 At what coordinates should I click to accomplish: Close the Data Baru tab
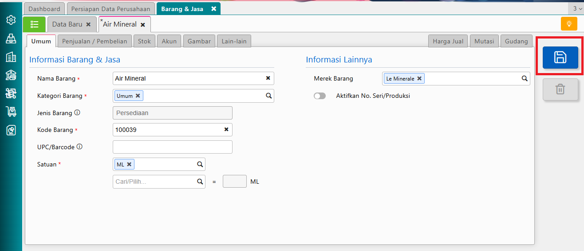[88, 25]
